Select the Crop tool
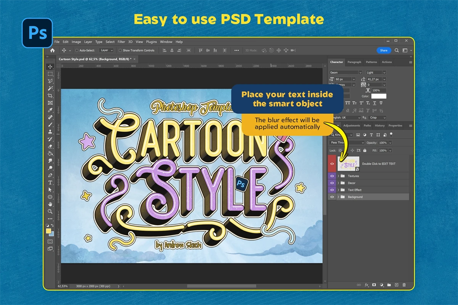This screenshot has width=458, height=305. point(50,96)
